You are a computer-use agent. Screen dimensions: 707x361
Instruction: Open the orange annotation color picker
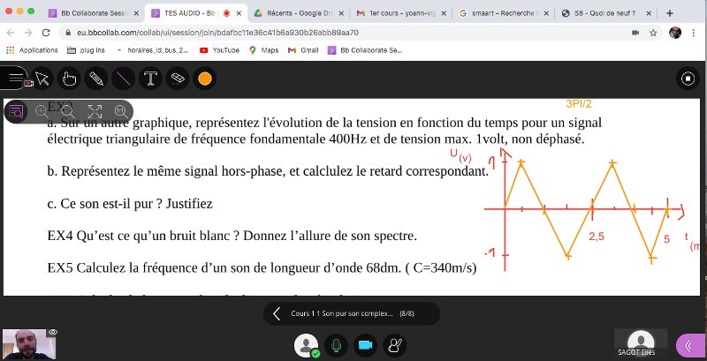(x=205, y=79)
